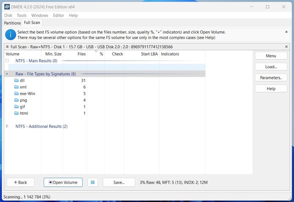The height and width of the screenshot is (202, 294).
Task: Sort by the Min. Size column header
Action: click(x=53, y=54)
